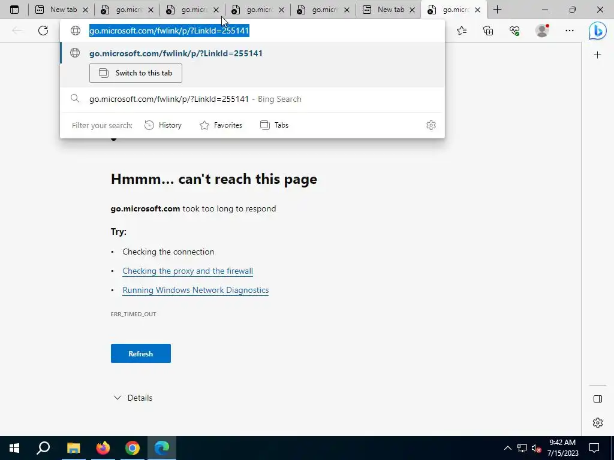Filter search by History
The image size is (614, 460).
point(163,125)
